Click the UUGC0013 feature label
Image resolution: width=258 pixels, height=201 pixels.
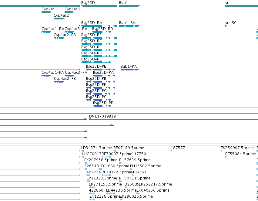(x=92, y=154)
